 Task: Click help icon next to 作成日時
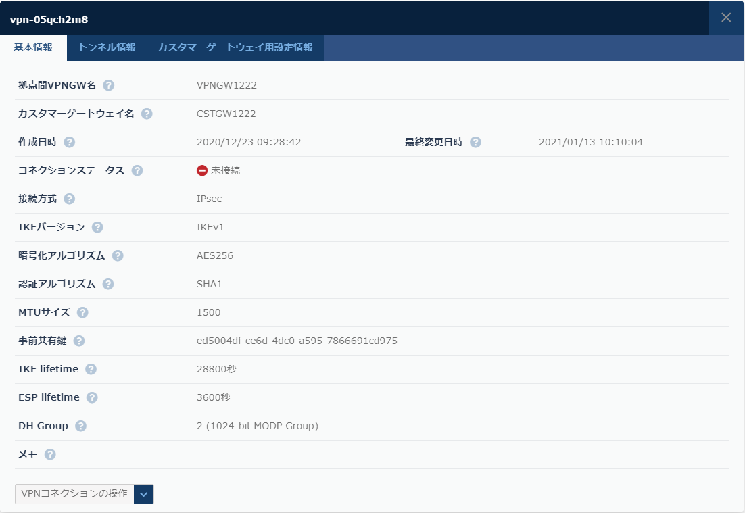click(x=69, y=142)
